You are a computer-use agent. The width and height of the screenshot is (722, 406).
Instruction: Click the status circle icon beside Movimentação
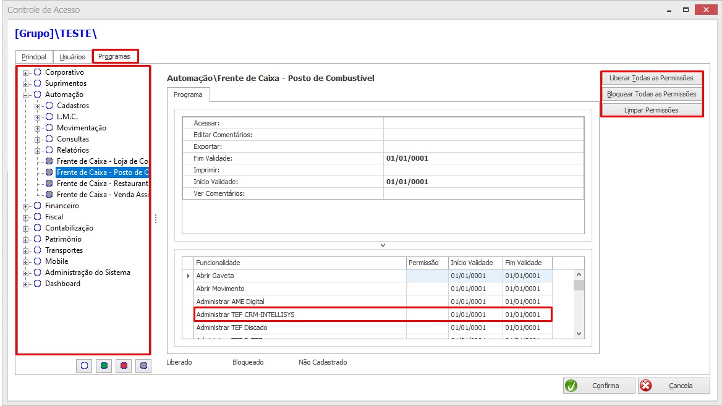click(x=49, y=127)
